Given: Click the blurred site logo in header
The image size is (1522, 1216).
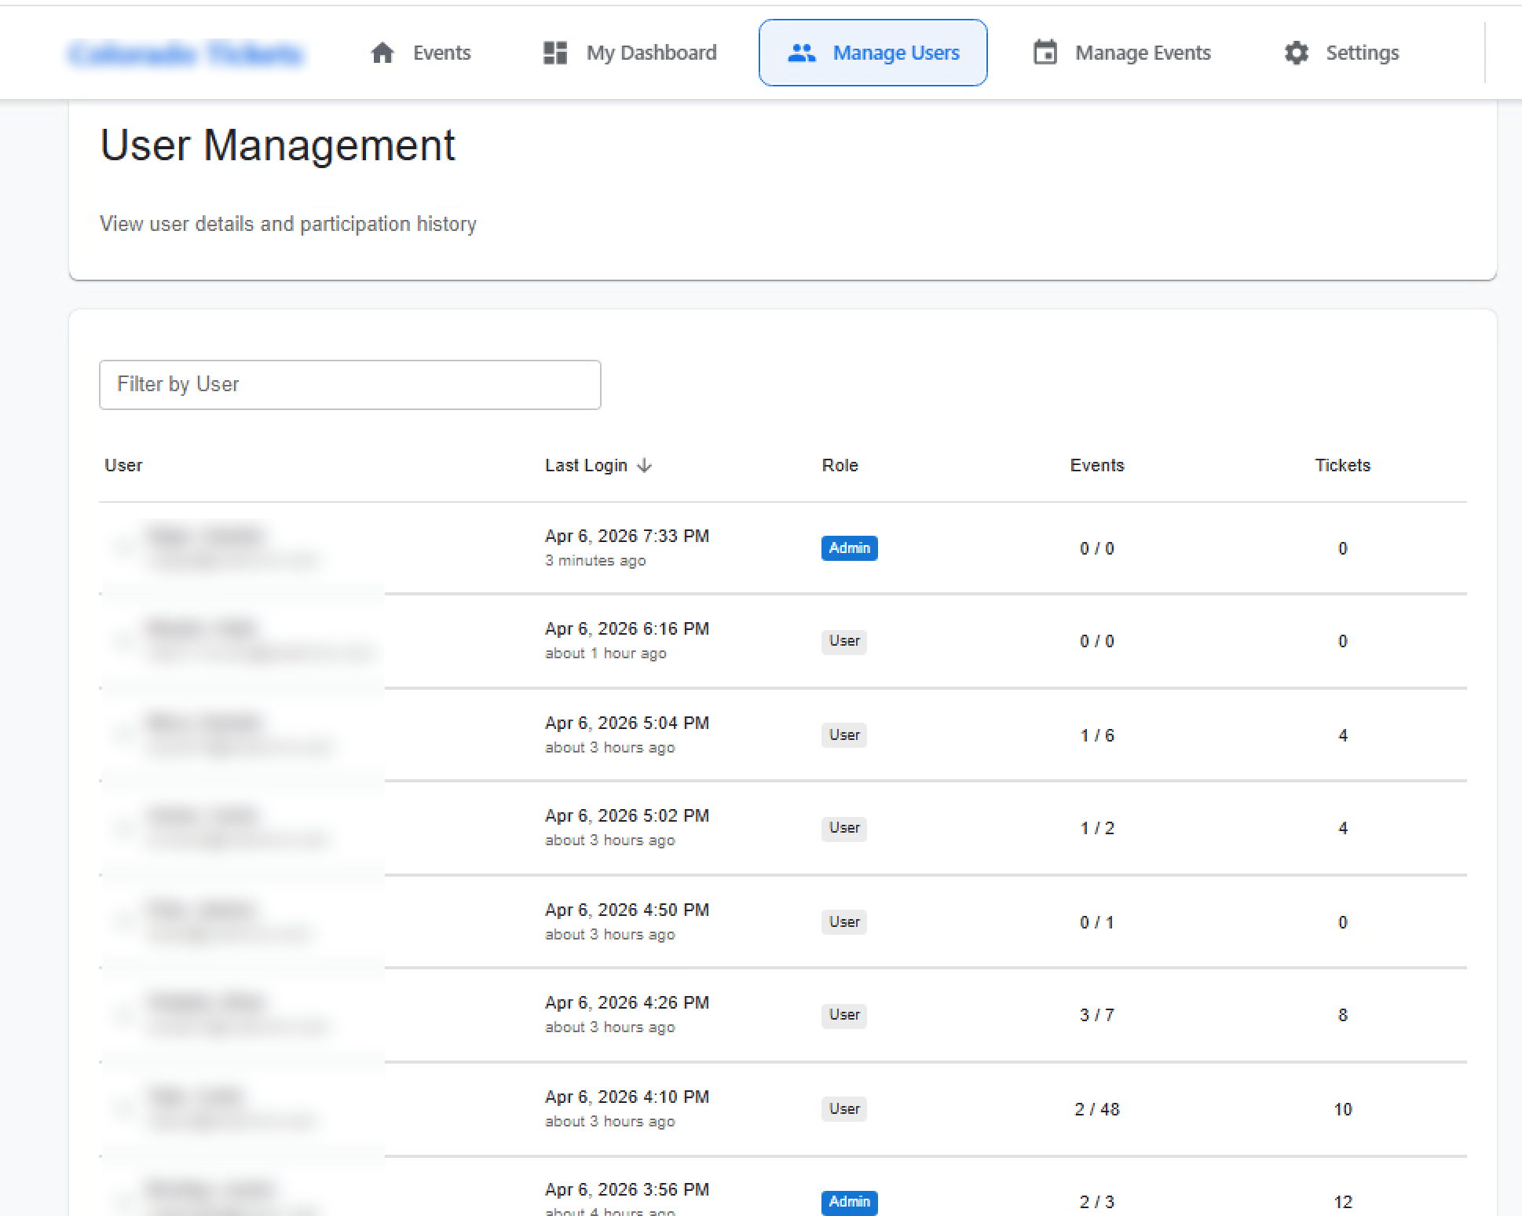Looking at the screenshot, I should coord(186,53).
